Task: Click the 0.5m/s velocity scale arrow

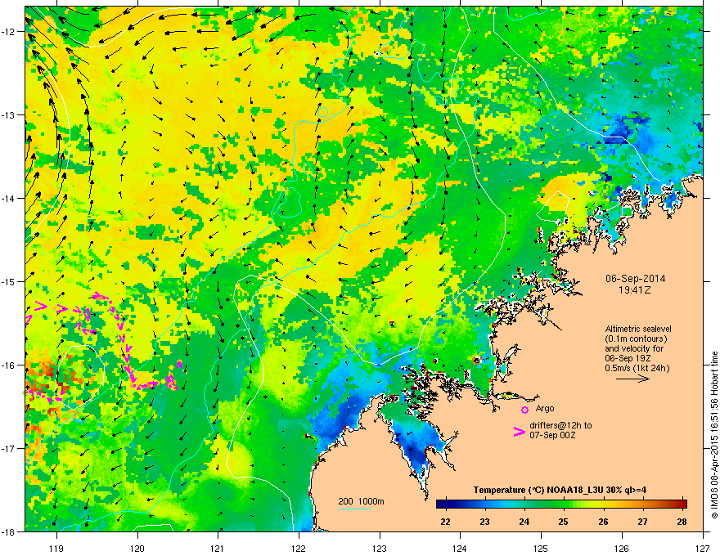Action: tap(632, 379)
